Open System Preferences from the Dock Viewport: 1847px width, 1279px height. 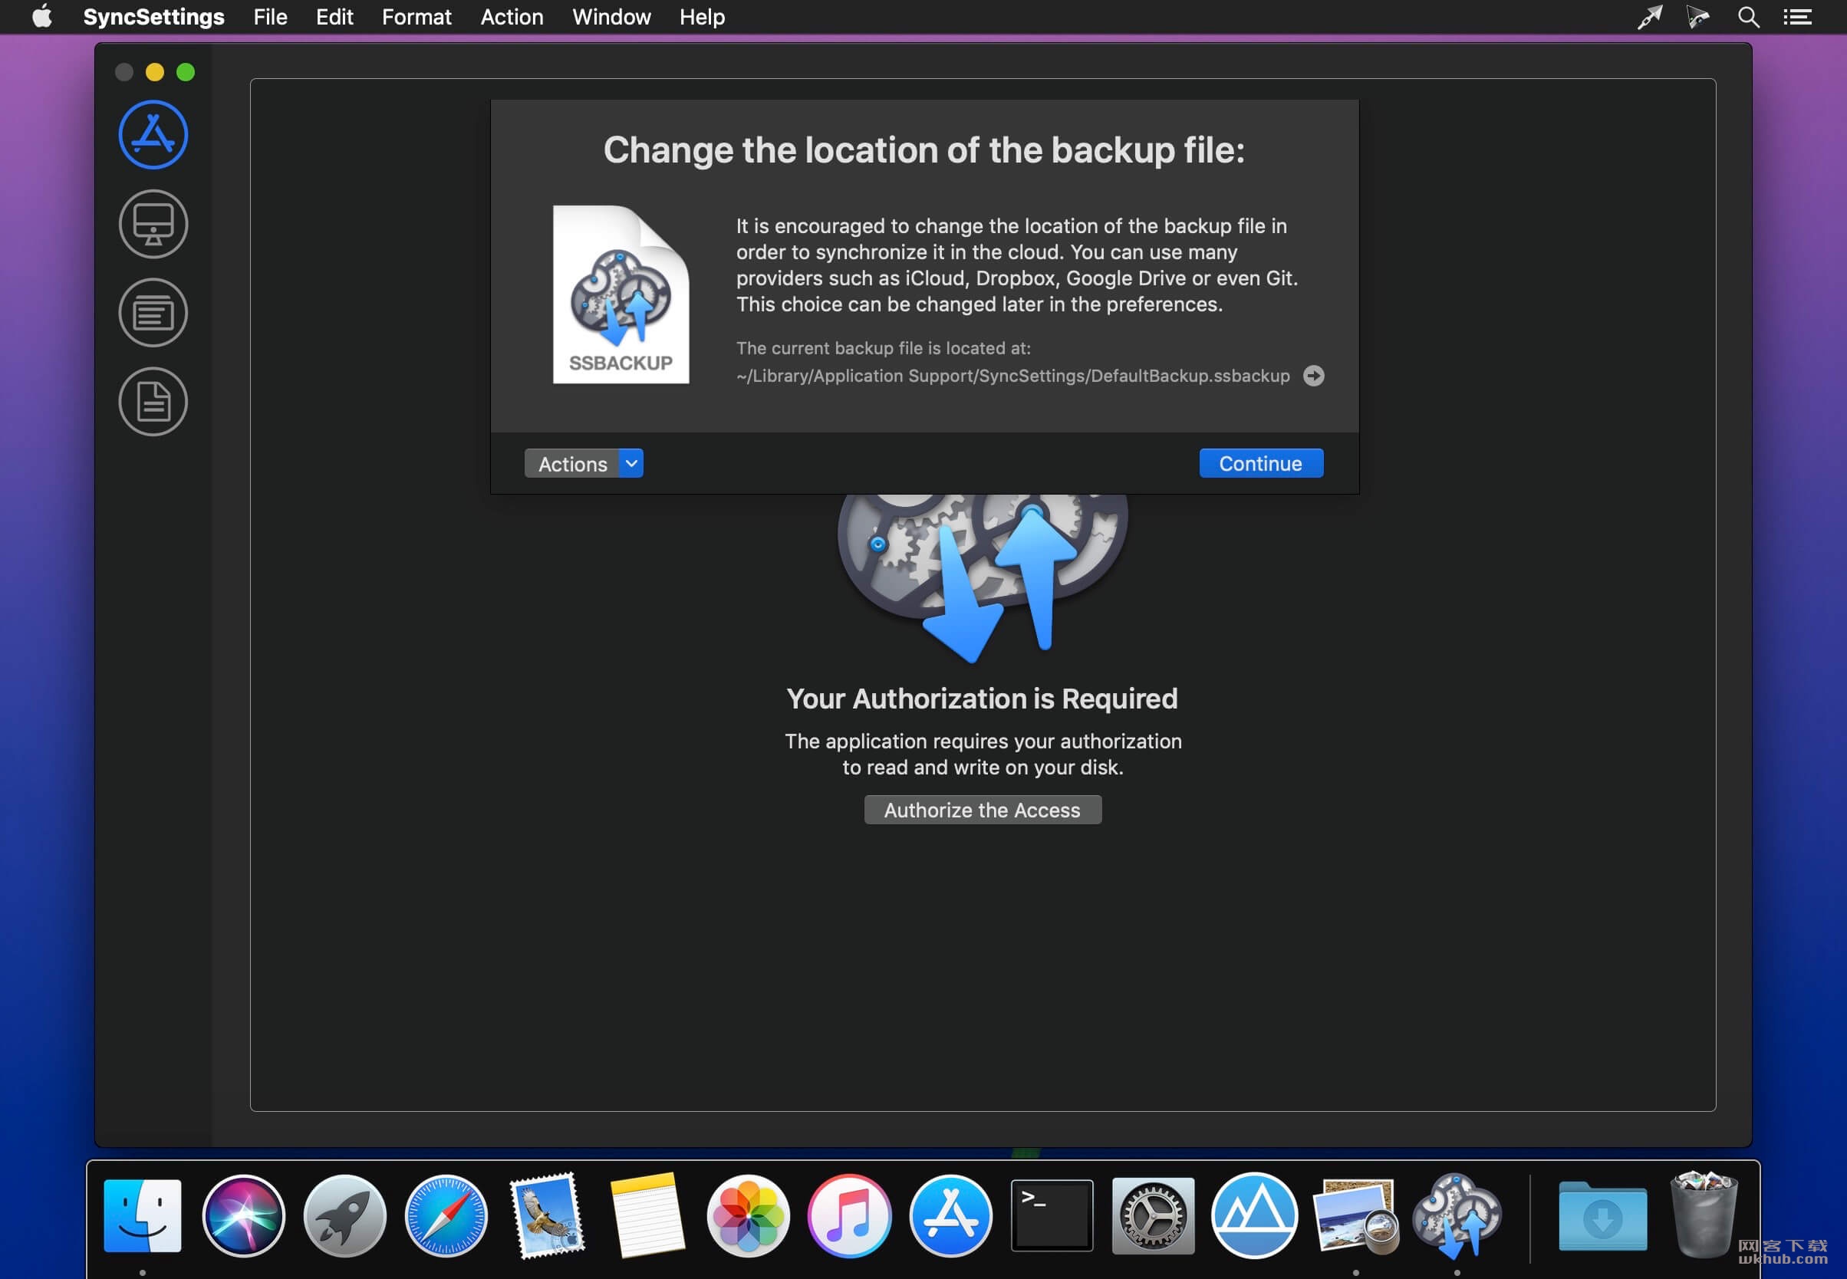[1153, 1215]
